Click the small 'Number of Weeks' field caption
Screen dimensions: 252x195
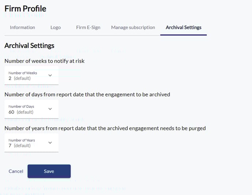pos(23,73)
